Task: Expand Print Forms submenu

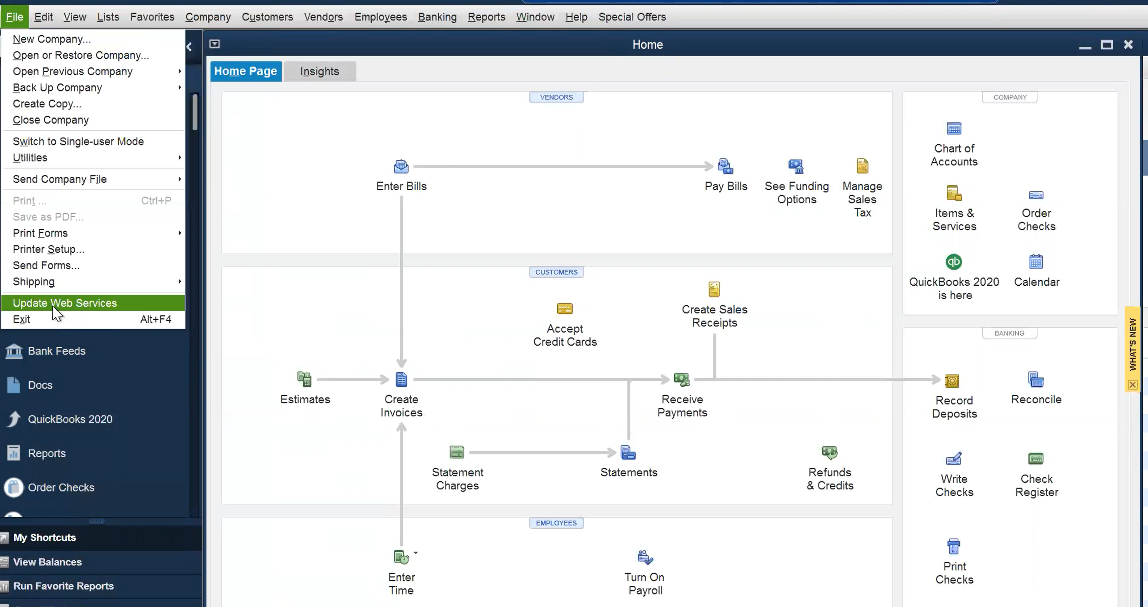Action: 93,233
